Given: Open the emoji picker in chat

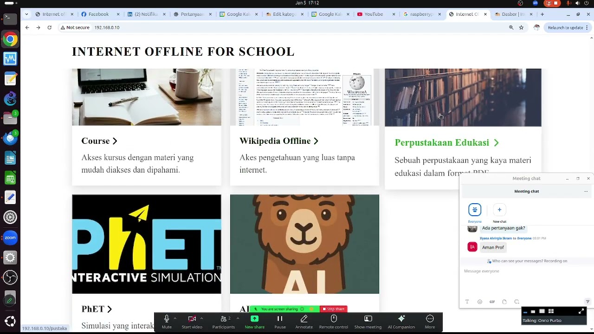Looking at the screenshot, I should pos(480,302).
